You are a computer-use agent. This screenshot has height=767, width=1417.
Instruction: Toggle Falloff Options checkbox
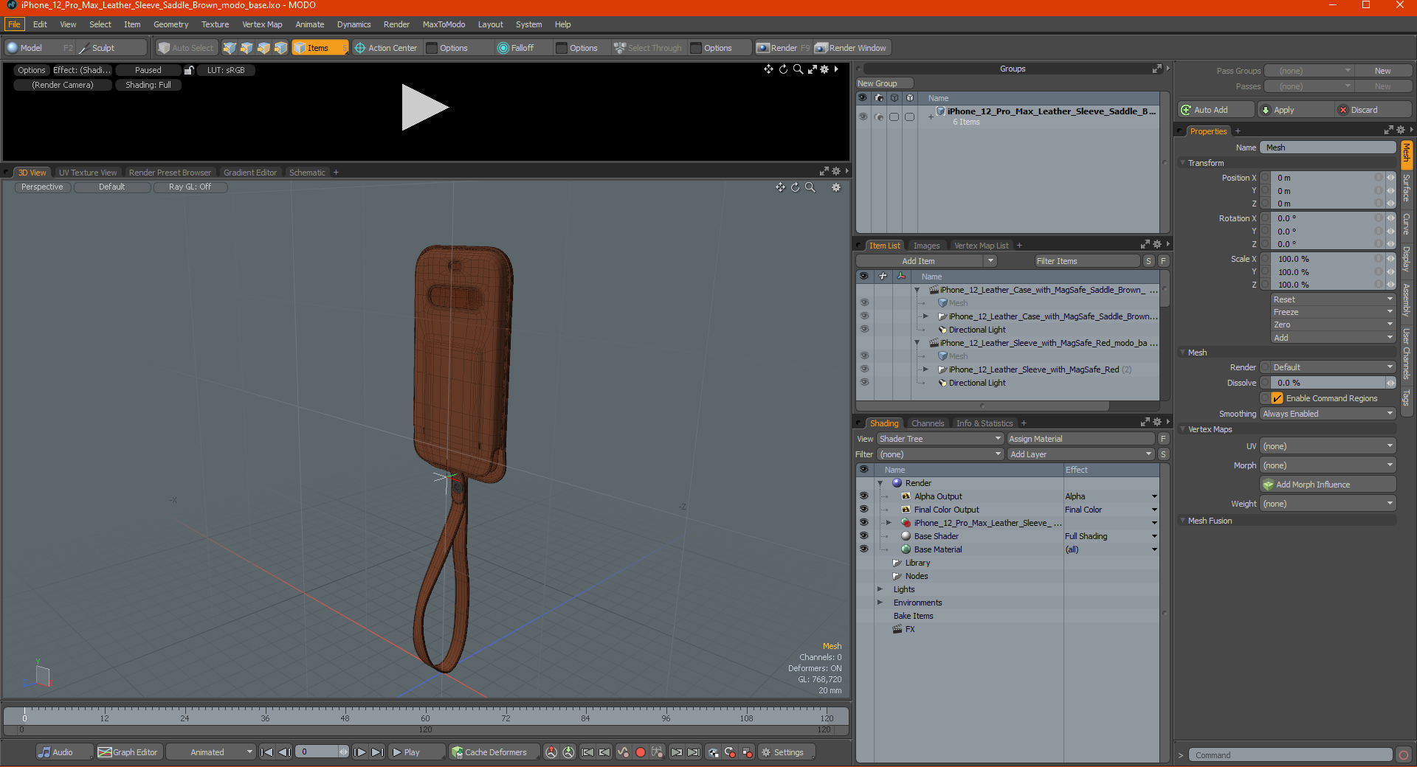562,48
